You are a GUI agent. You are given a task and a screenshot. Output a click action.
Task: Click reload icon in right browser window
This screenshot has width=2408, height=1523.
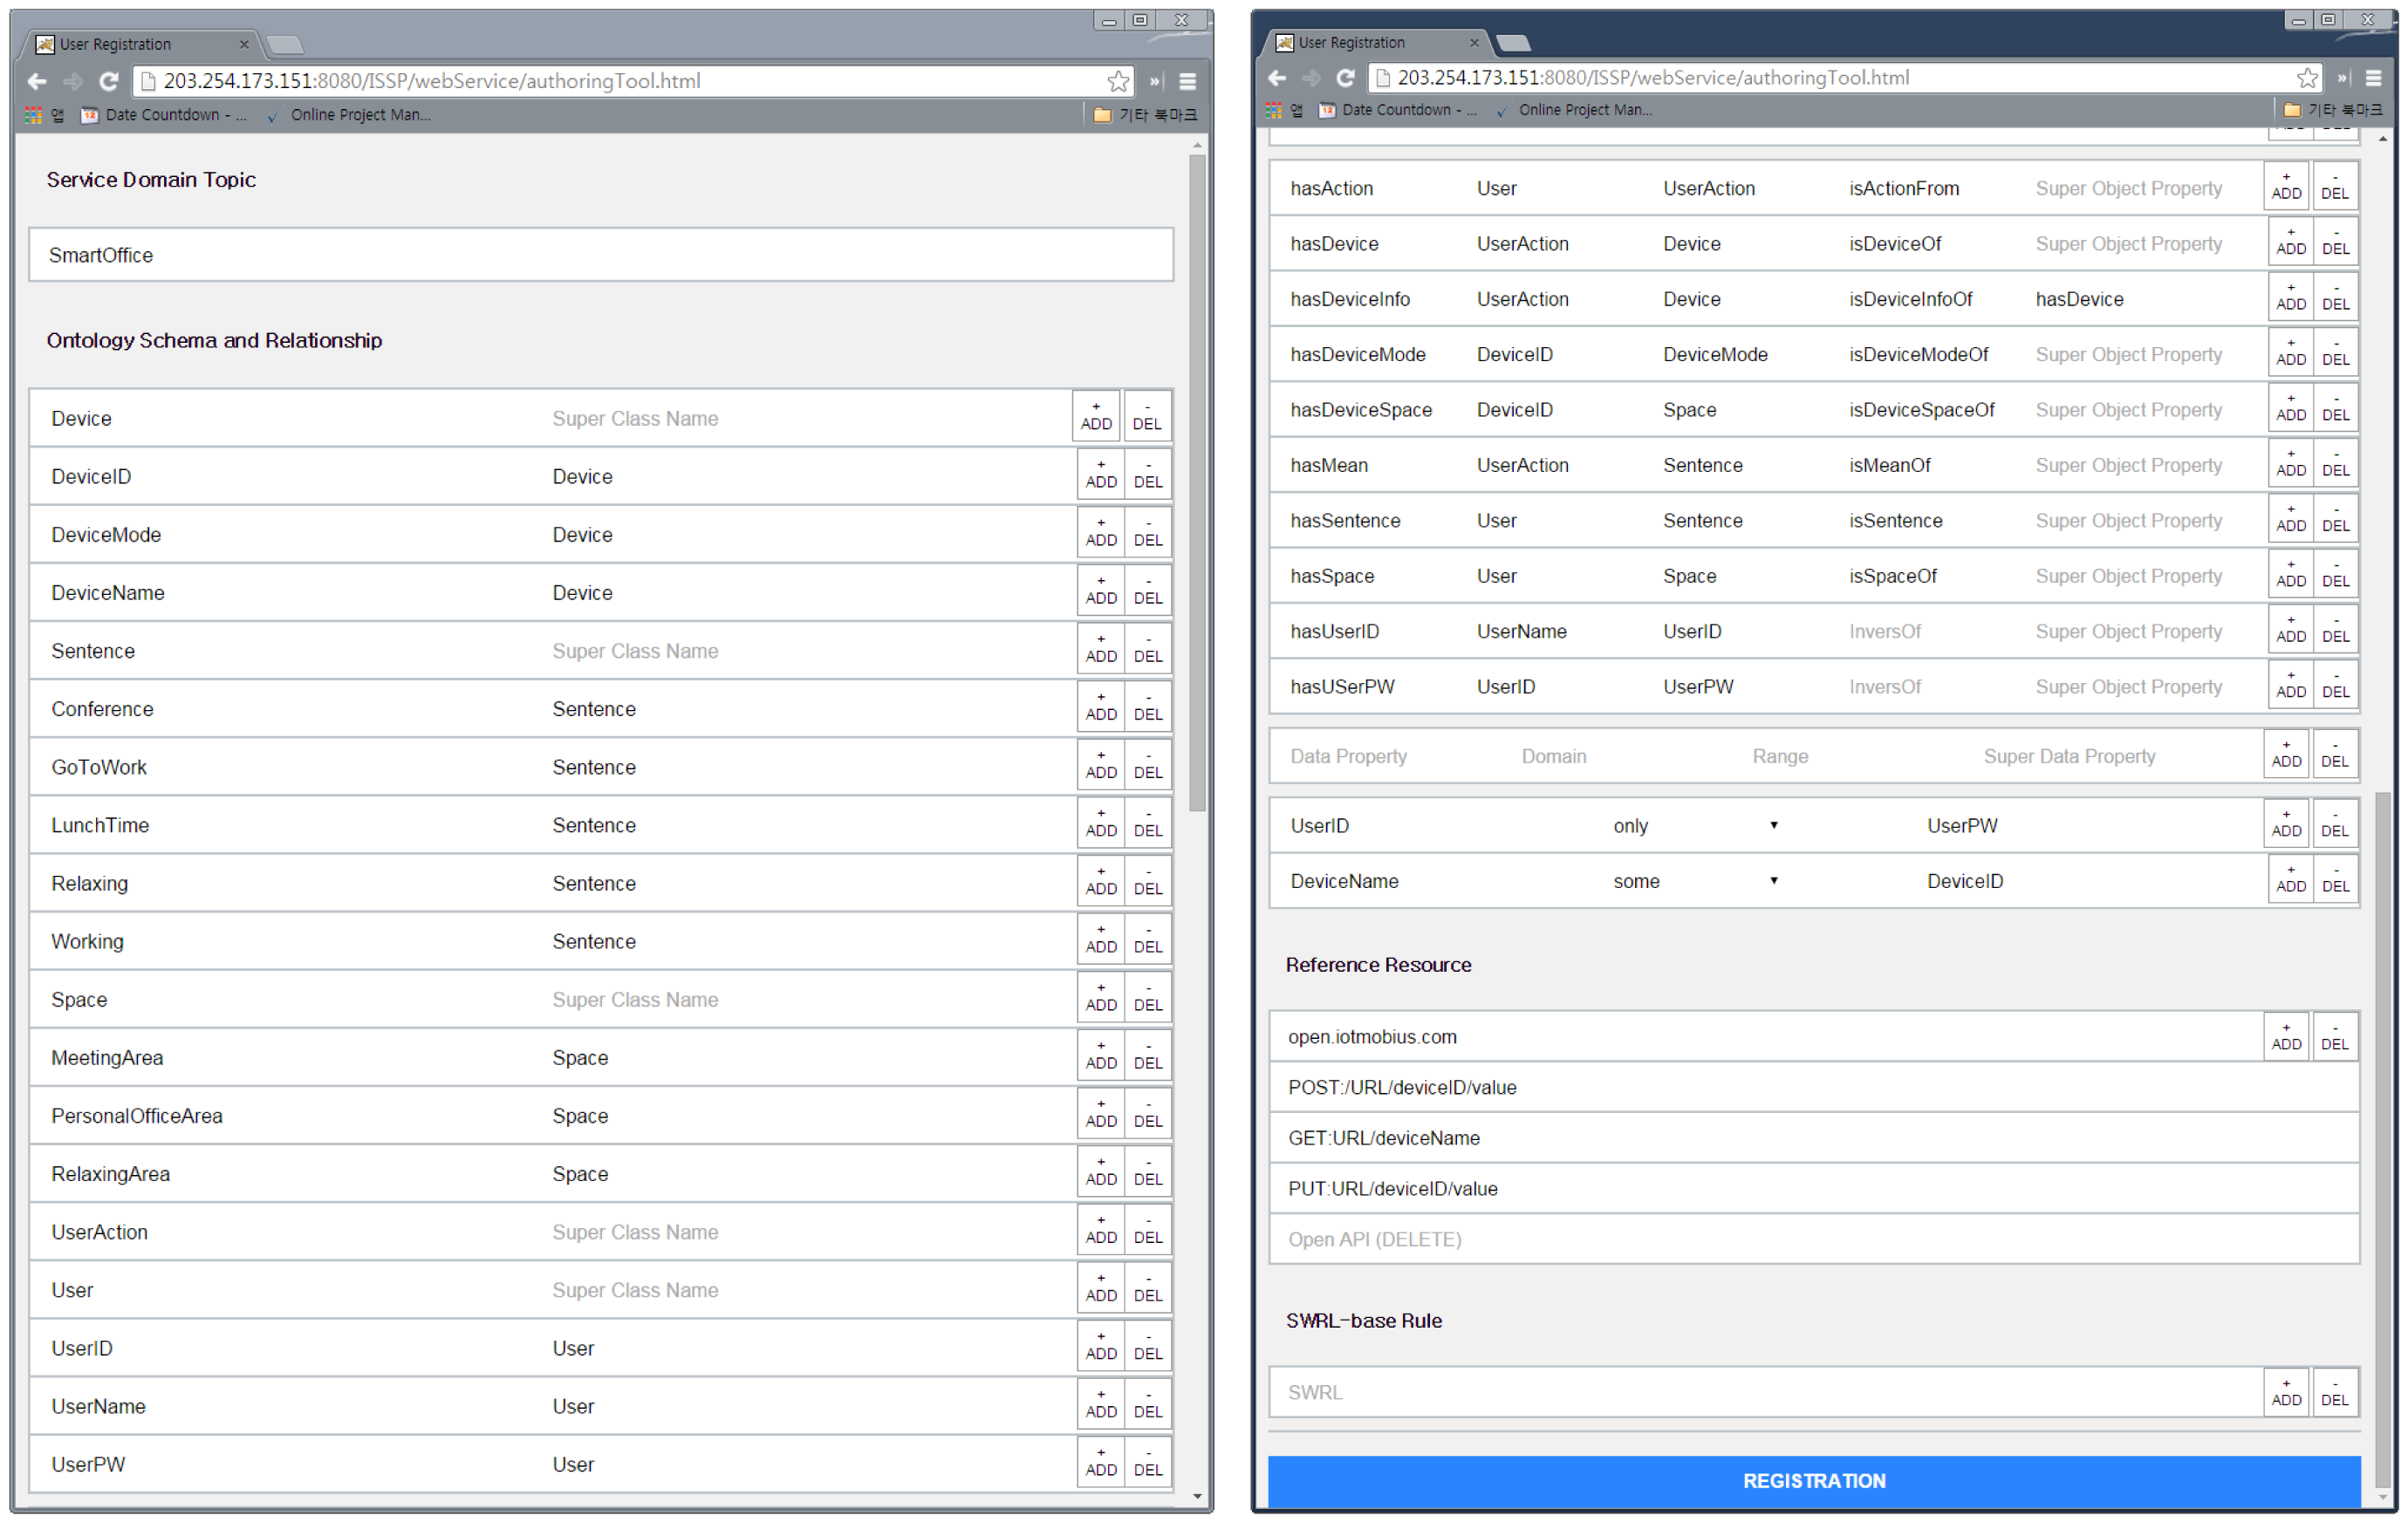pos(1346,78)
